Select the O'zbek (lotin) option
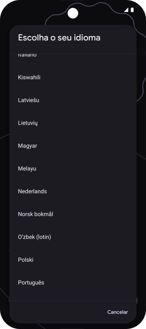The height and width of the screenshot is (329, 146). [x=73, y=237]
